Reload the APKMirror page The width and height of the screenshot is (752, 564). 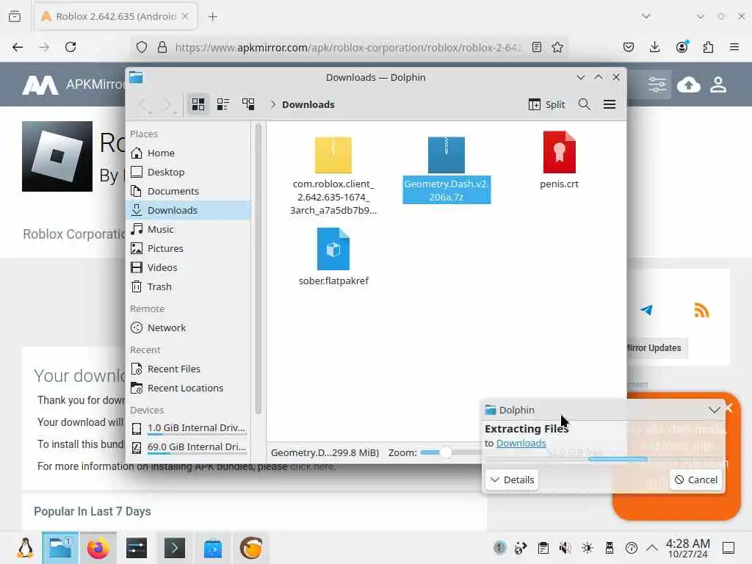coord(70,47)
